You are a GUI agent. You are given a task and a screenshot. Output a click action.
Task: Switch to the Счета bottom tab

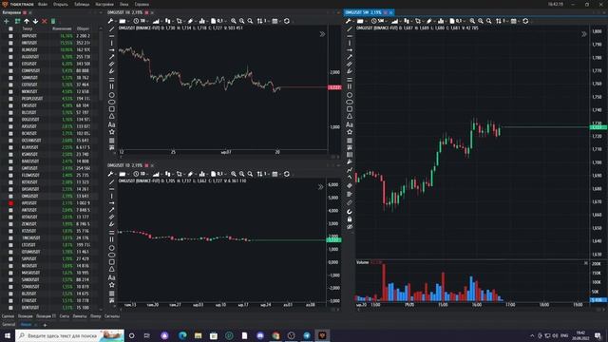(65, 316)
